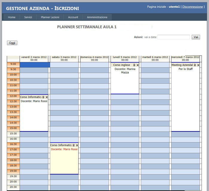Click the 14:00 time label
The height and width of the screenshot is (191, 209).
[13, 117]
